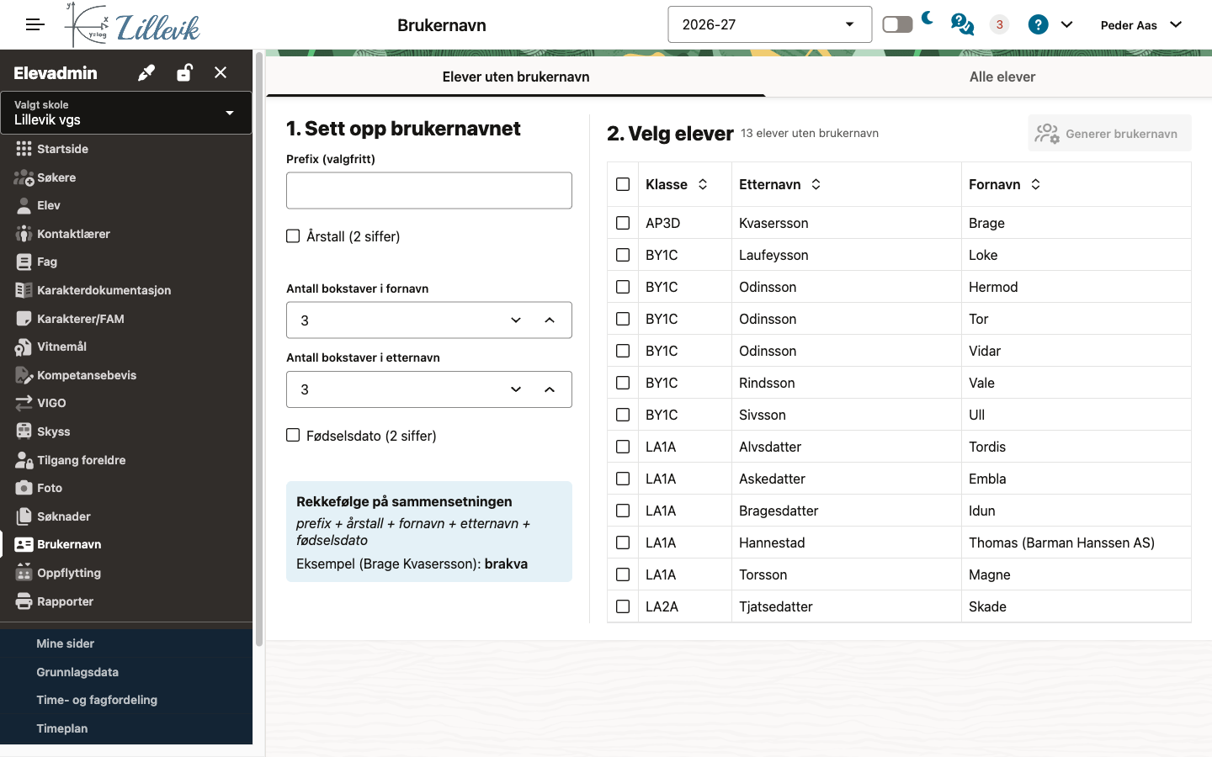This screenshot has height=757, width=1212.
Task: Close the Elevadmin sidebar panel
Action: coord(221,72)
